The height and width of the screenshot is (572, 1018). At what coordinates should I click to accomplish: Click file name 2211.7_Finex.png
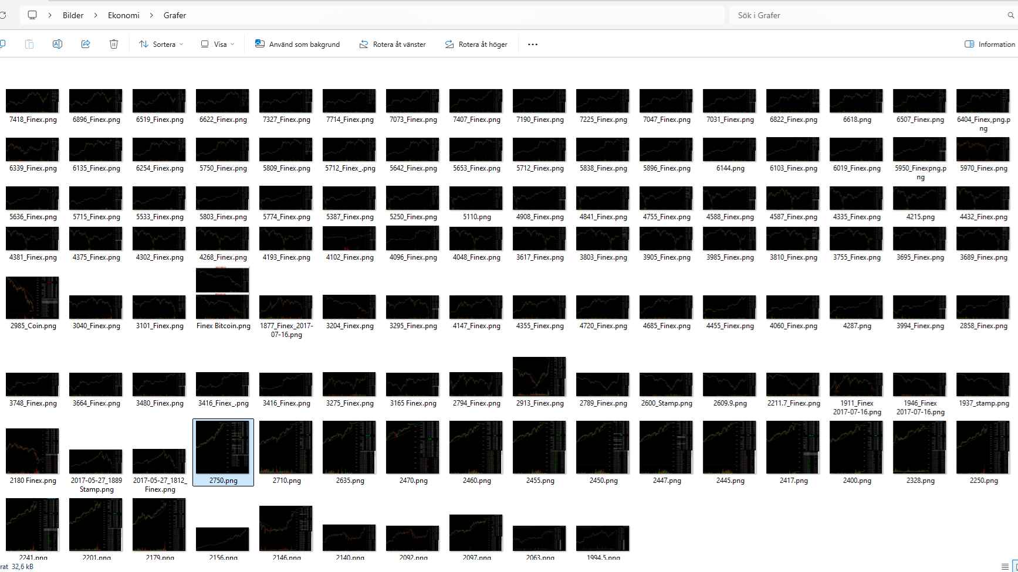click(793, 403)
